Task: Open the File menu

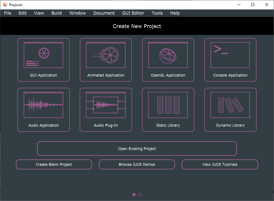Action: pos(8,13)
